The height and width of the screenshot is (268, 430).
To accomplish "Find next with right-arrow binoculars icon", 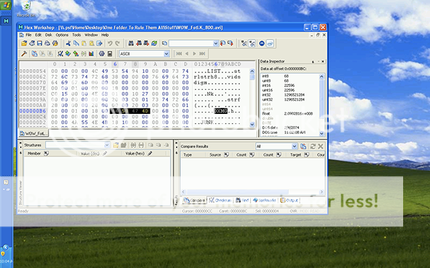I will pos(146,43).
